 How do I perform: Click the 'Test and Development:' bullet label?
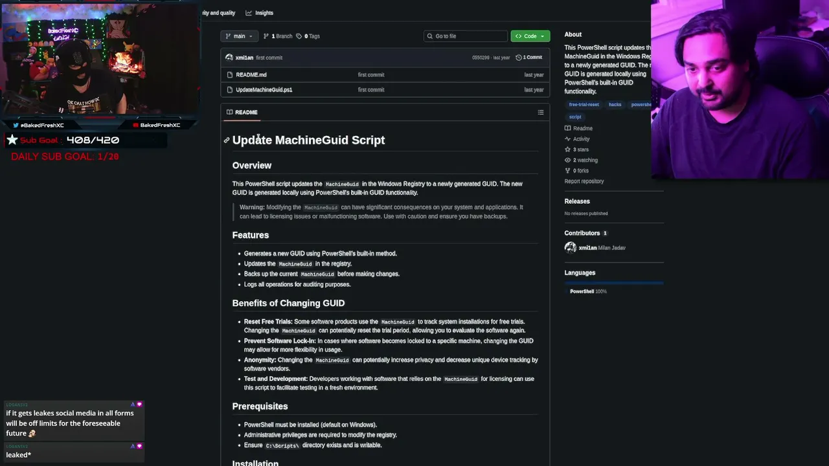(x=276, y=379)
